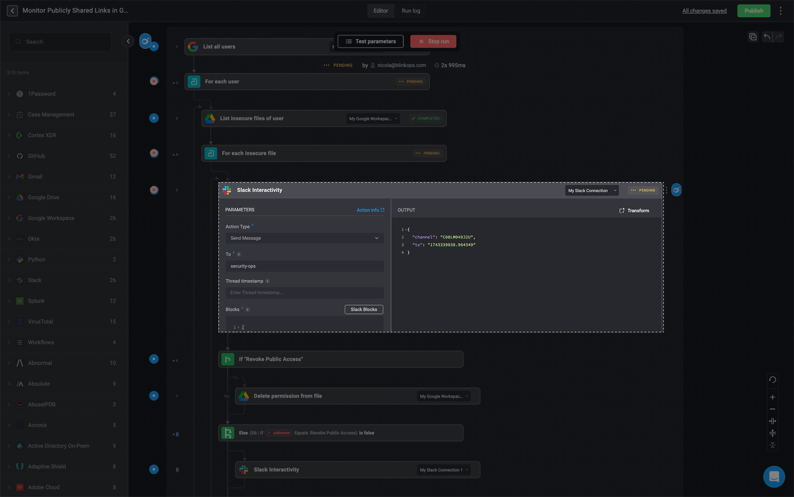Stop the running Slack Interactivity step 5
Image resolution: width=794 pixels, height=497 pixels.
(x=154, y=190)
